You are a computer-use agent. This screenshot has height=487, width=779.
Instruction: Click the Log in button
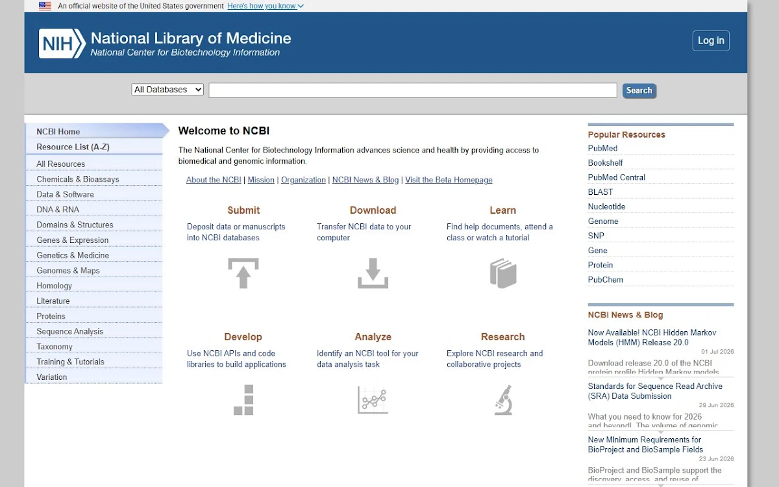pyautogui.click(x=711, y=40)
